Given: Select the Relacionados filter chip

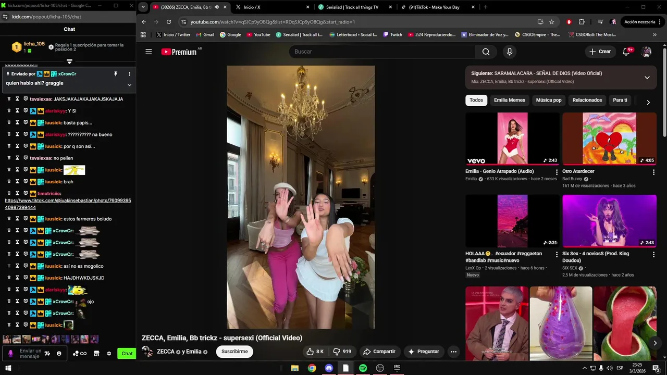Looking at the screenshot, I should [587, 100].
